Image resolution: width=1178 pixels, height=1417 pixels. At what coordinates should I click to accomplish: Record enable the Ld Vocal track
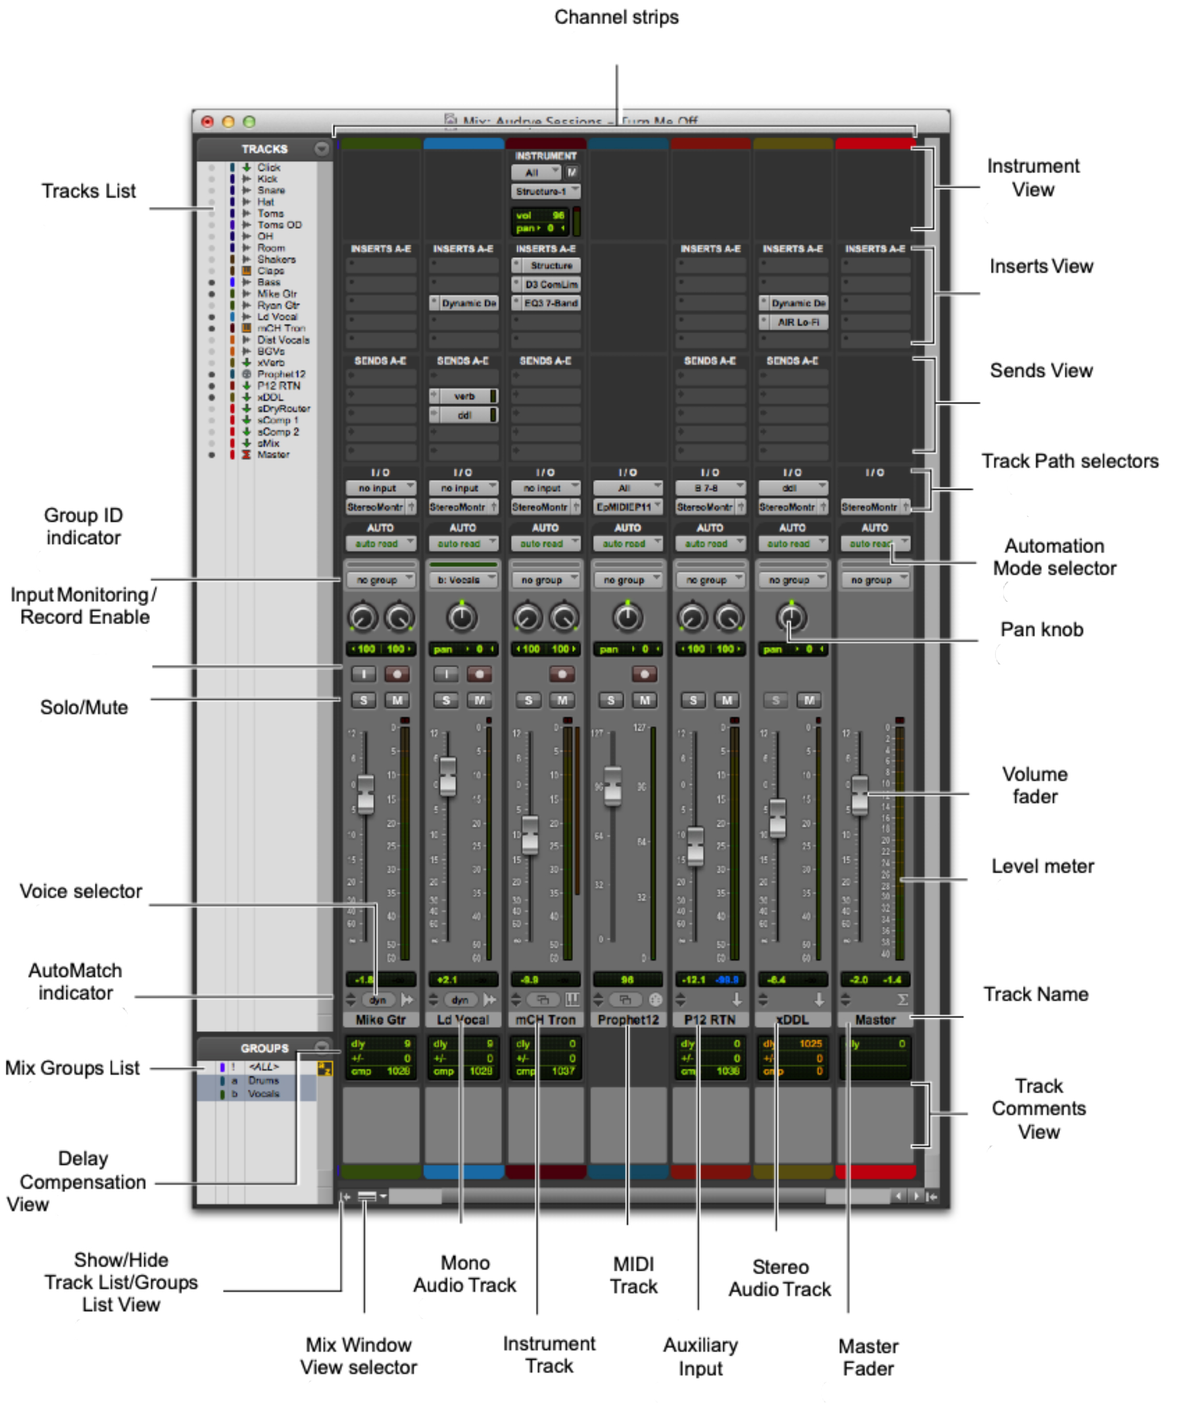[480, 674]
